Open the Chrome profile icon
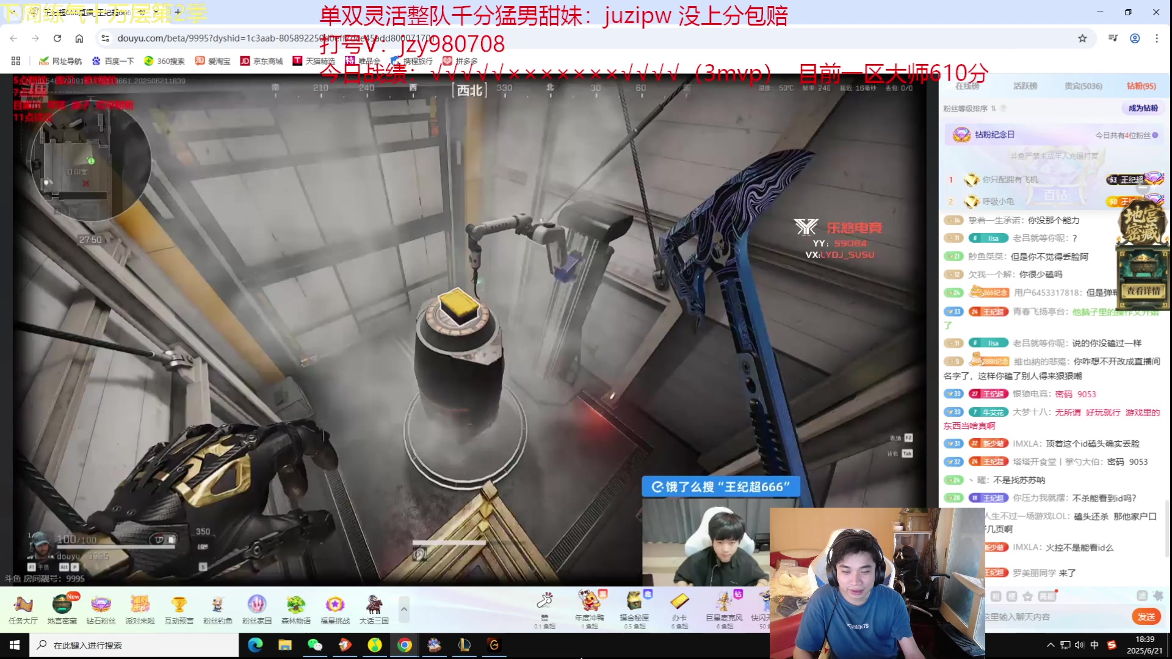This screenshot has height=659, width=1172. (x=1135, y=38)
